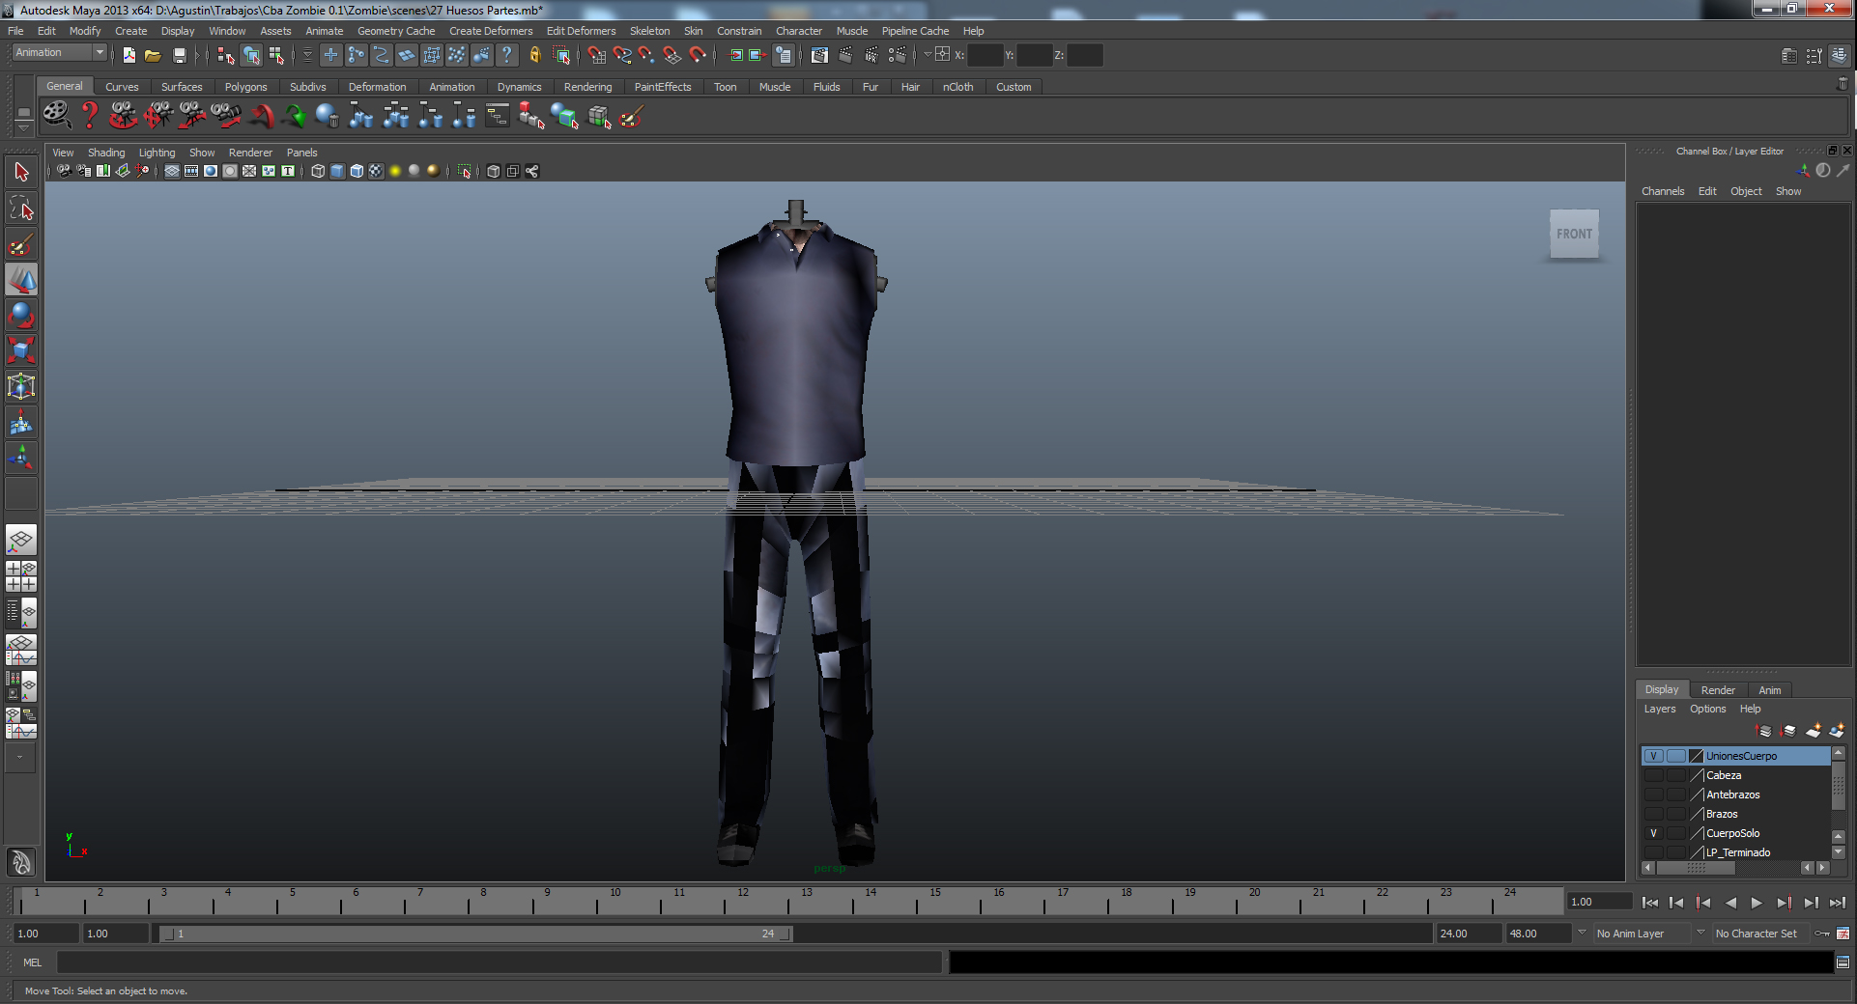Click the MEL command line input field

tap(499, 962)
